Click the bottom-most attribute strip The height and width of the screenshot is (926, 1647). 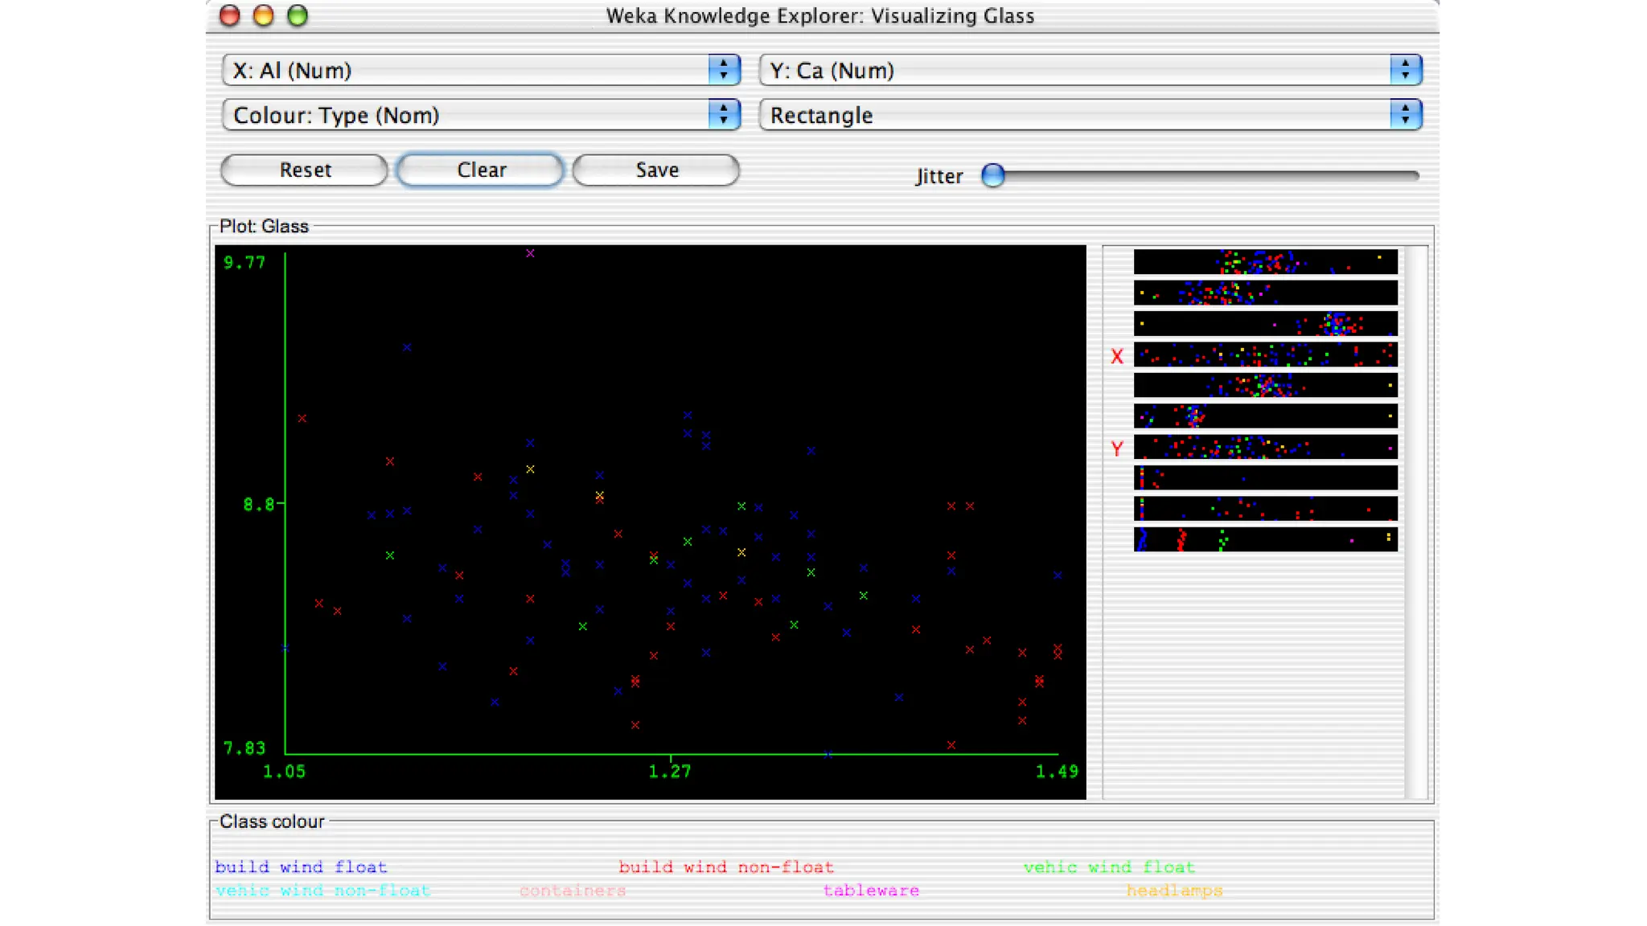coord(1265,539)
